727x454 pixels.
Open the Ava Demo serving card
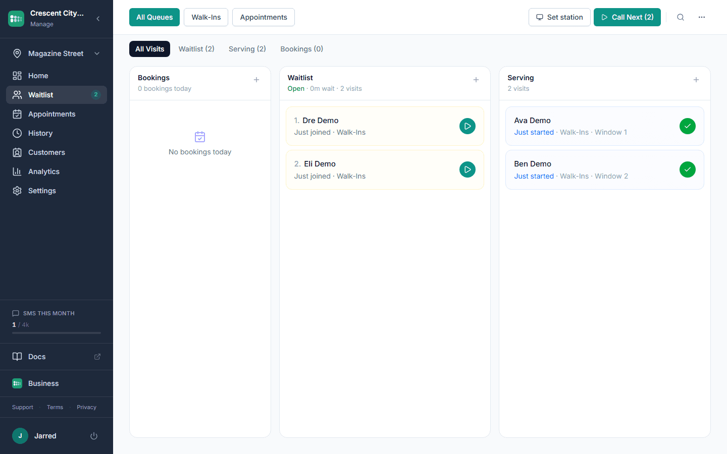click(x=605, y=126)
